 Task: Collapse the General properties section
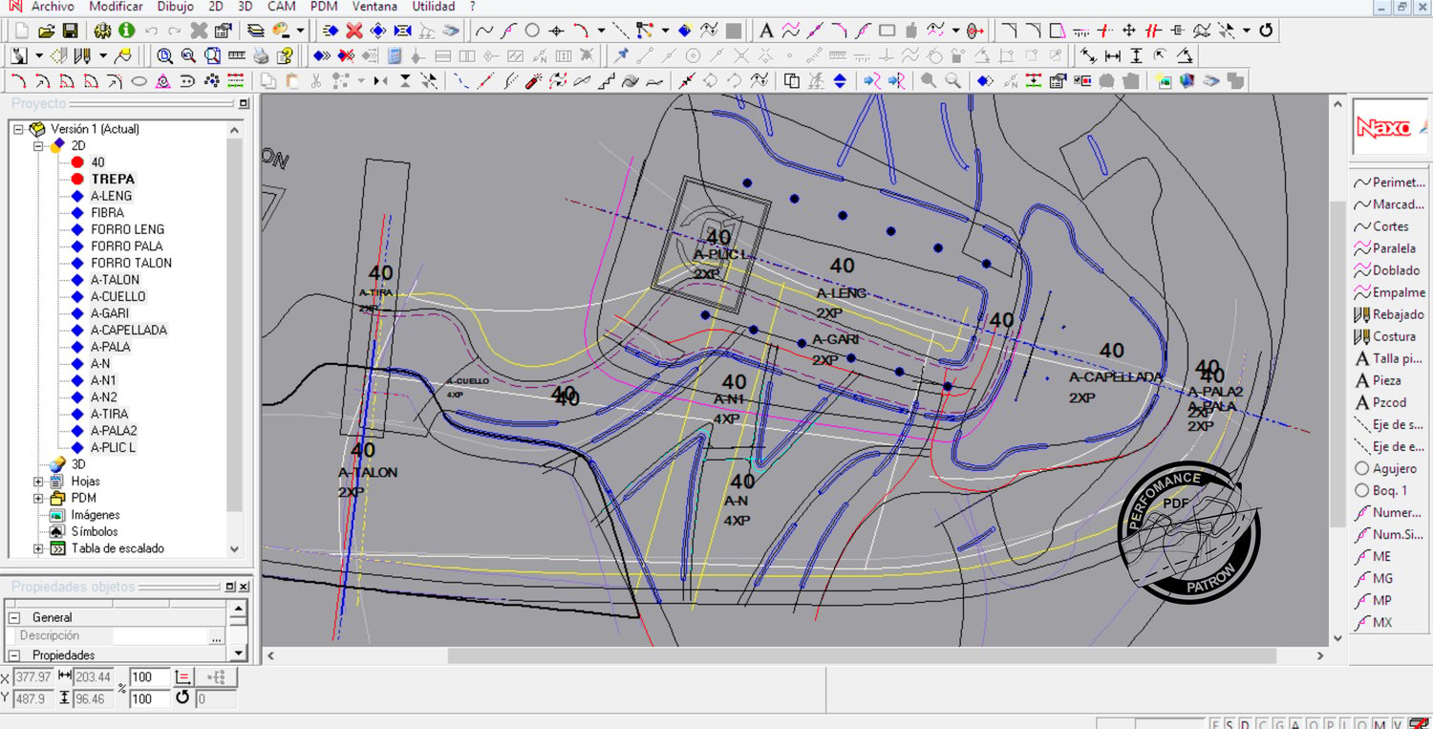pyautogui.click(x=15, y=617)
